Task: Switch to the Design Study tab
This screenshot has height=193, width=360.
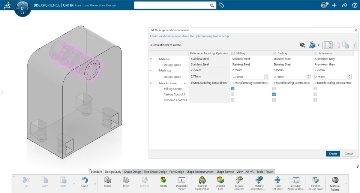Action: tap(113, 172)
